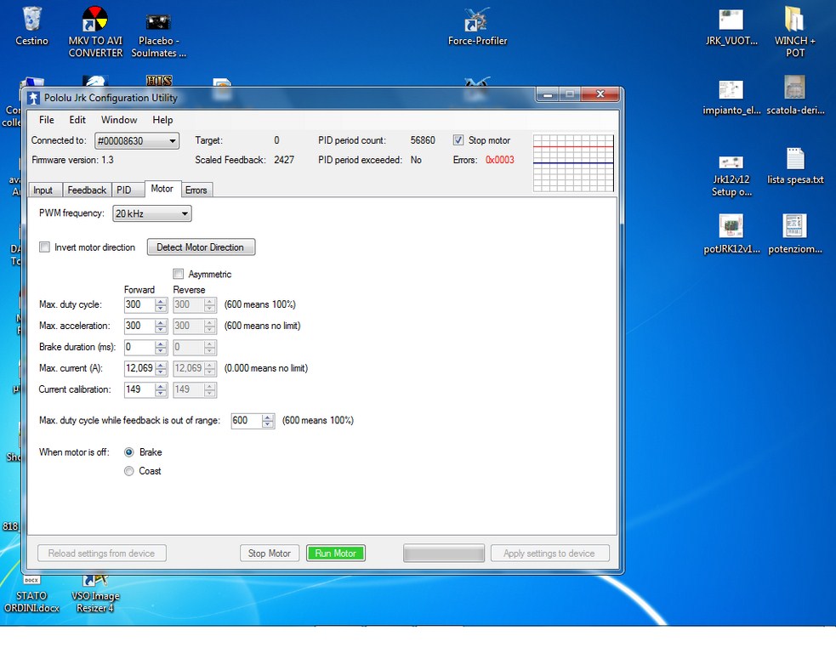The image size is (836, 653).
Task: Select the Jrk12v12 Setup desktop file
Action: tap(731, 176)
